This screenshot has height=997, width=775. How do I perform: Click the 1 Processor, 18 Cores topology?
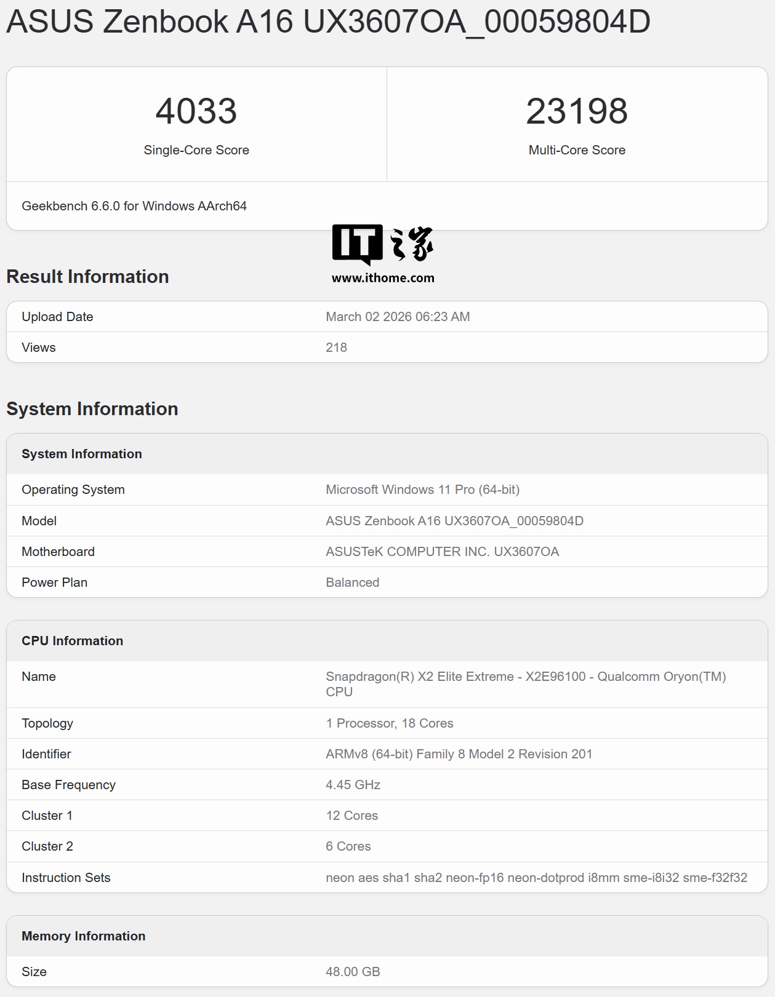point(390,723)
